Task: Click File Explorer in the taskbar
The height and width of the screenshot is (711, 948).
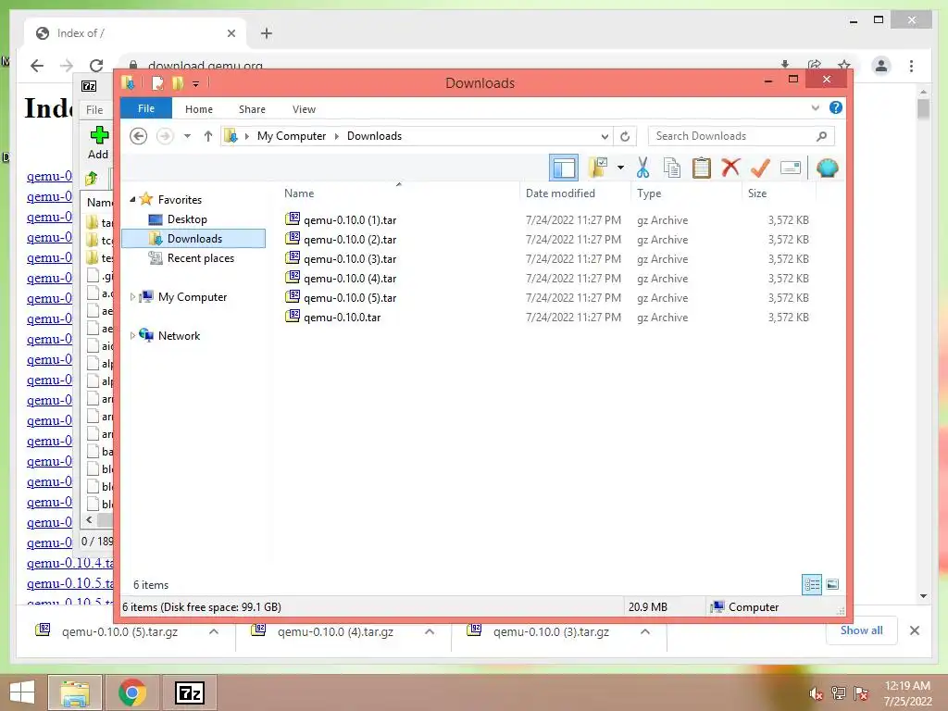Action: 74,692
